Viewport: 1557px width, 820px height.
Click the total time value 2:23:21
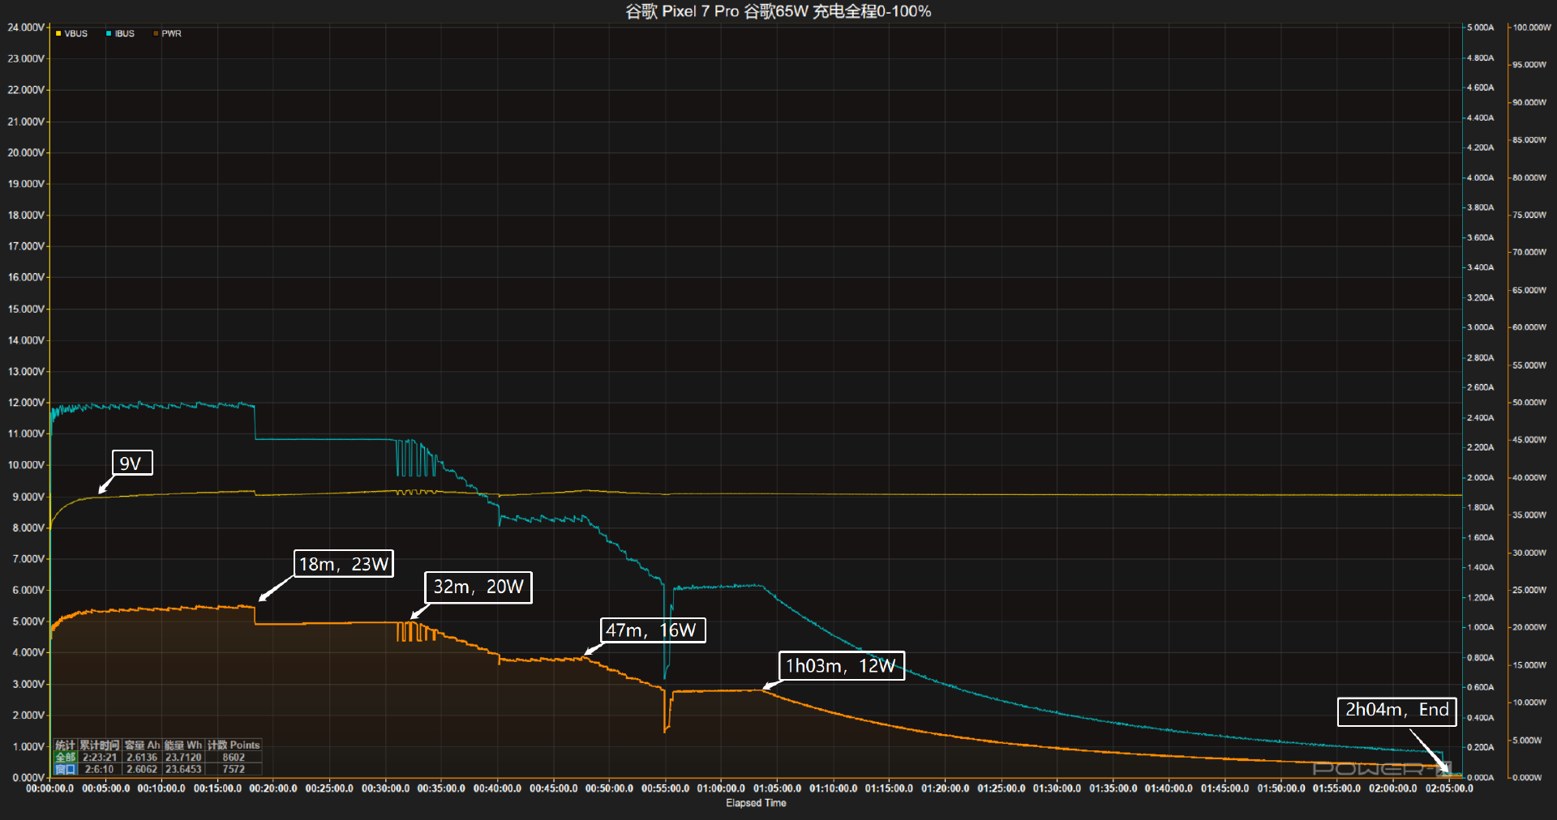click(100, 757)
